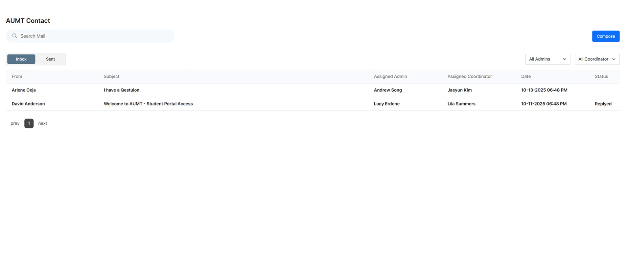Click the search magnifier icon
Screen dimensions: 627x264
[x=14, y=36]
